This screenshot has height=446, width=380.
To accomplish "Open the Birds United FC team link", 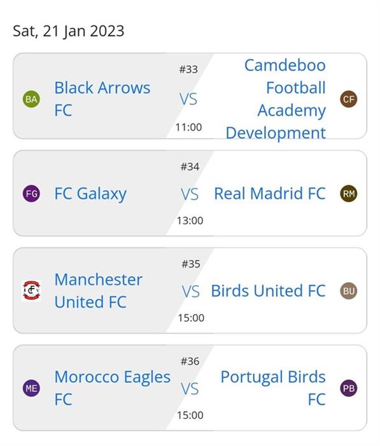I will tap(269, 291).
